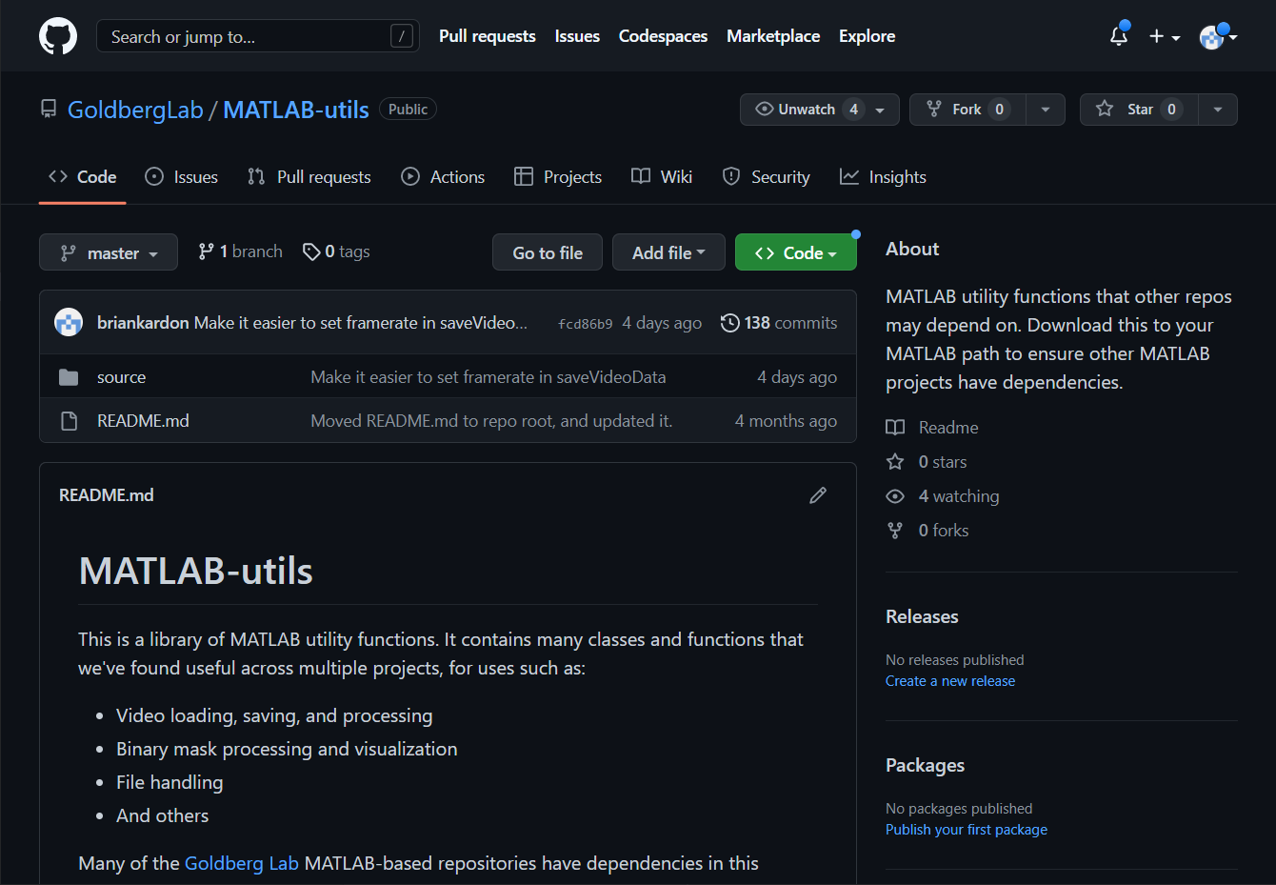Switch to the Wiki tab
The height and width of the screenshot is (885, 1276).
point(662,177)
